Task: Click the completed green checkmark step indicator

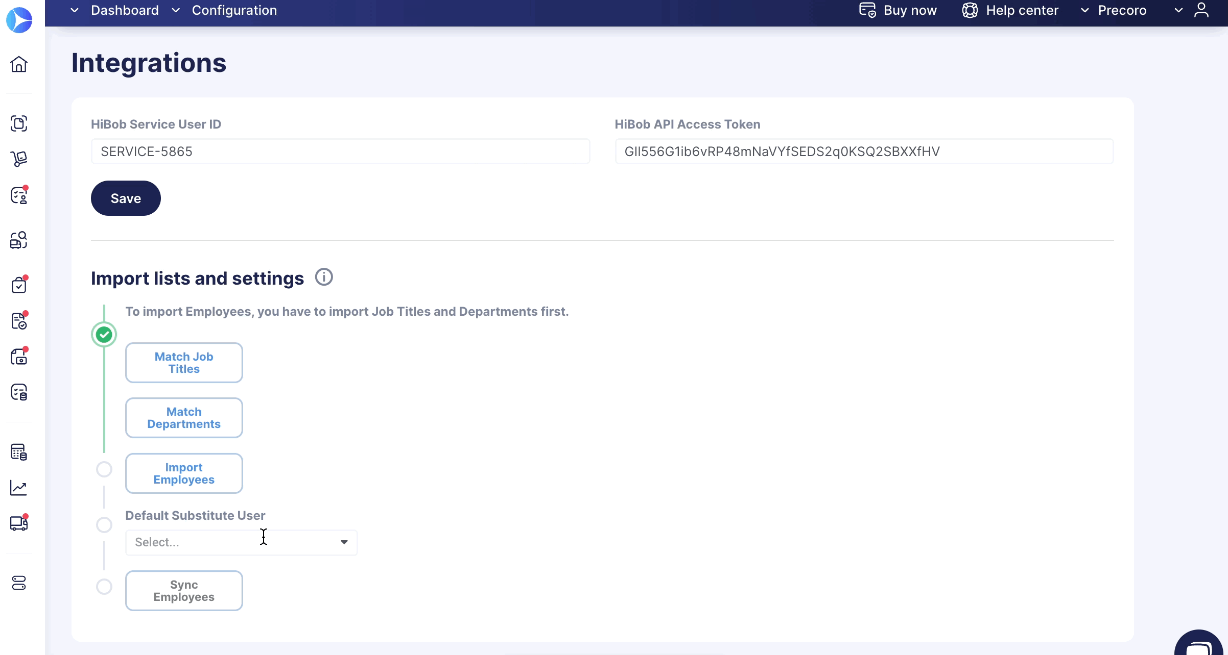Action: click(104, 334)
